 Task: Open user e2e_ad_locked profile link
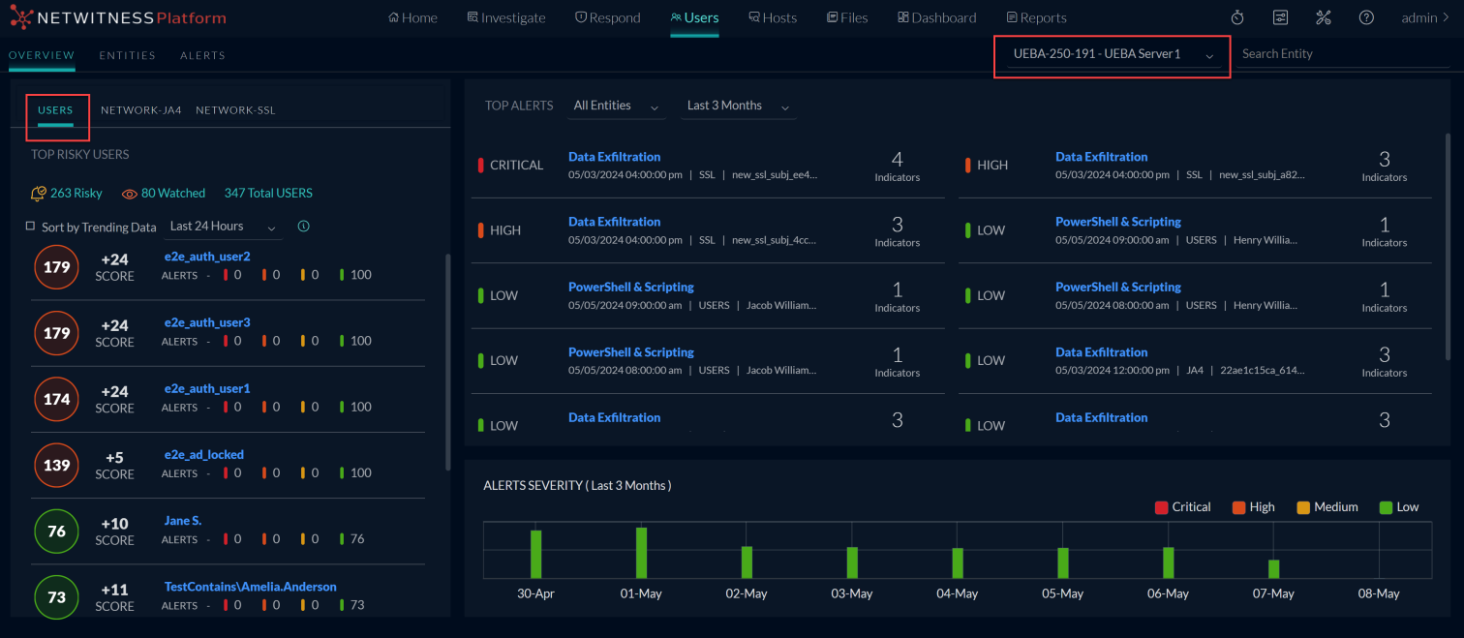204,454
